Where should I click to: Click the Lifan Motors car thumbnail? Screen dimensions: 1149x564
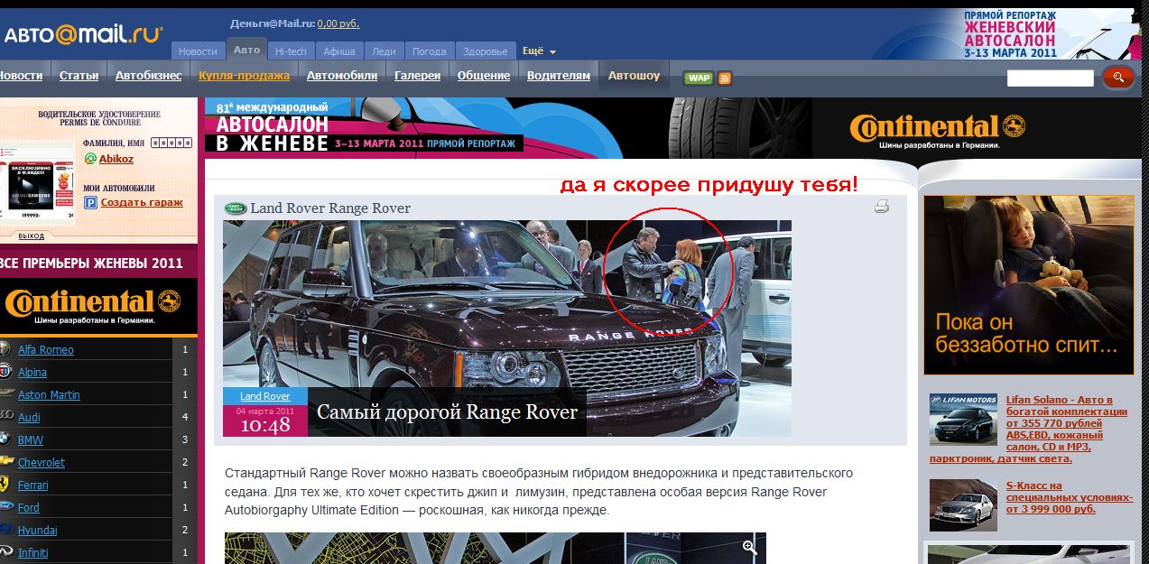[x=963, y=419]
